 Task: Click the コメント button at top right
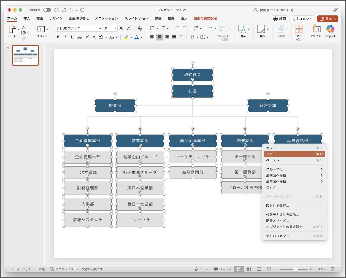(302, 19)
